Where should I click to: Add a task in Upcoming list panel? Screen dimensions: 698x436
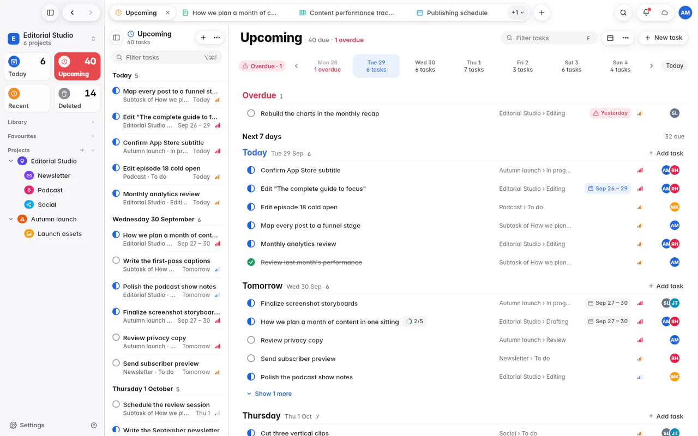203,38
